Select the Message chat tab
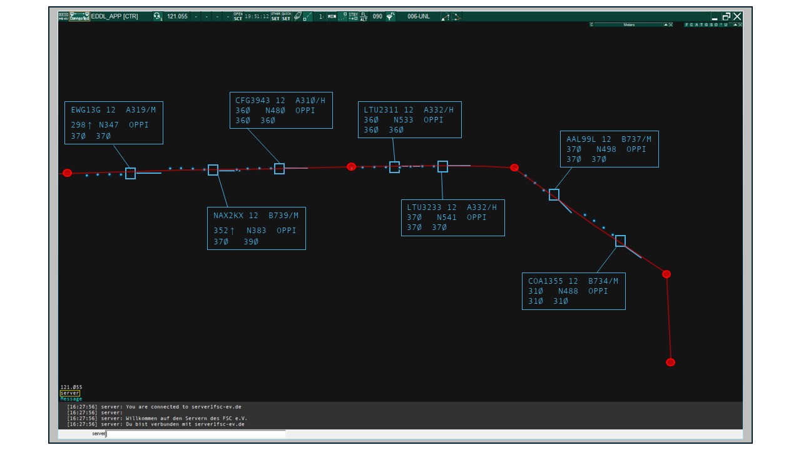 tap(71, 399)
